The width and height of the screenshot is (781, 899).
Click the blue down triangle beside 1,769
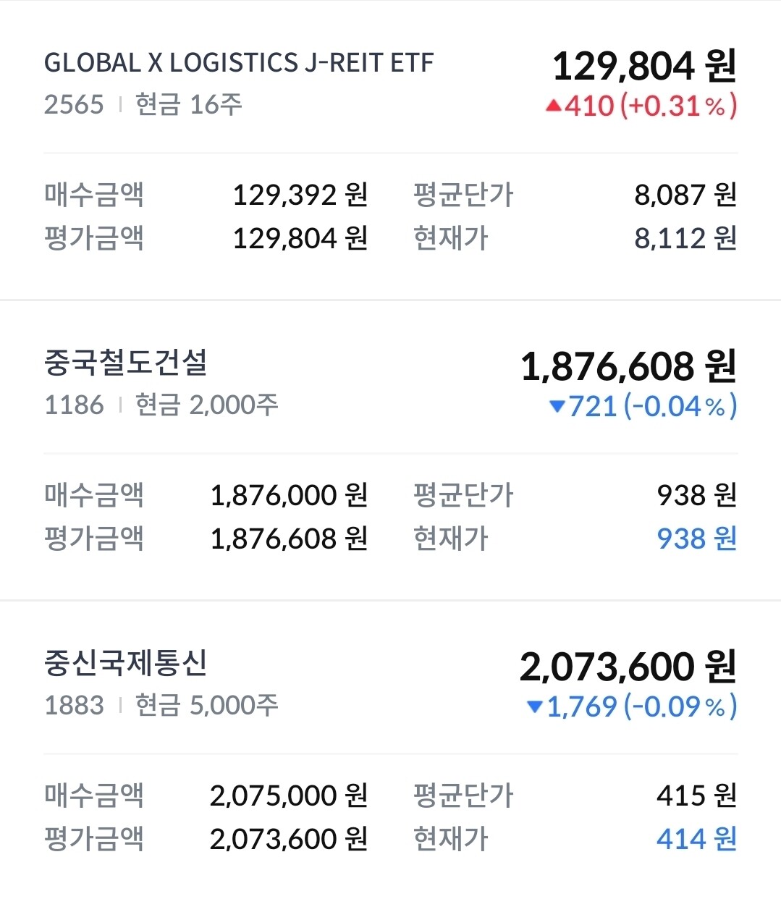(x=535, y=706)
